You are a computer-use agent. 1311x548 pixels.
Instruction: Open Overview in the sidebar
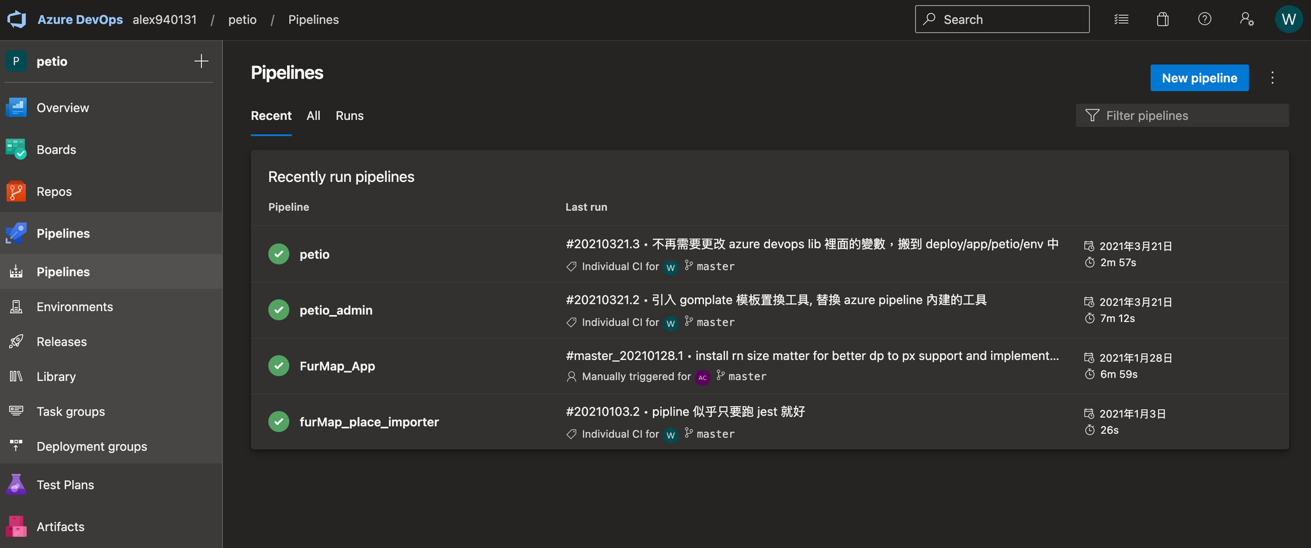[x=111, y=107]
